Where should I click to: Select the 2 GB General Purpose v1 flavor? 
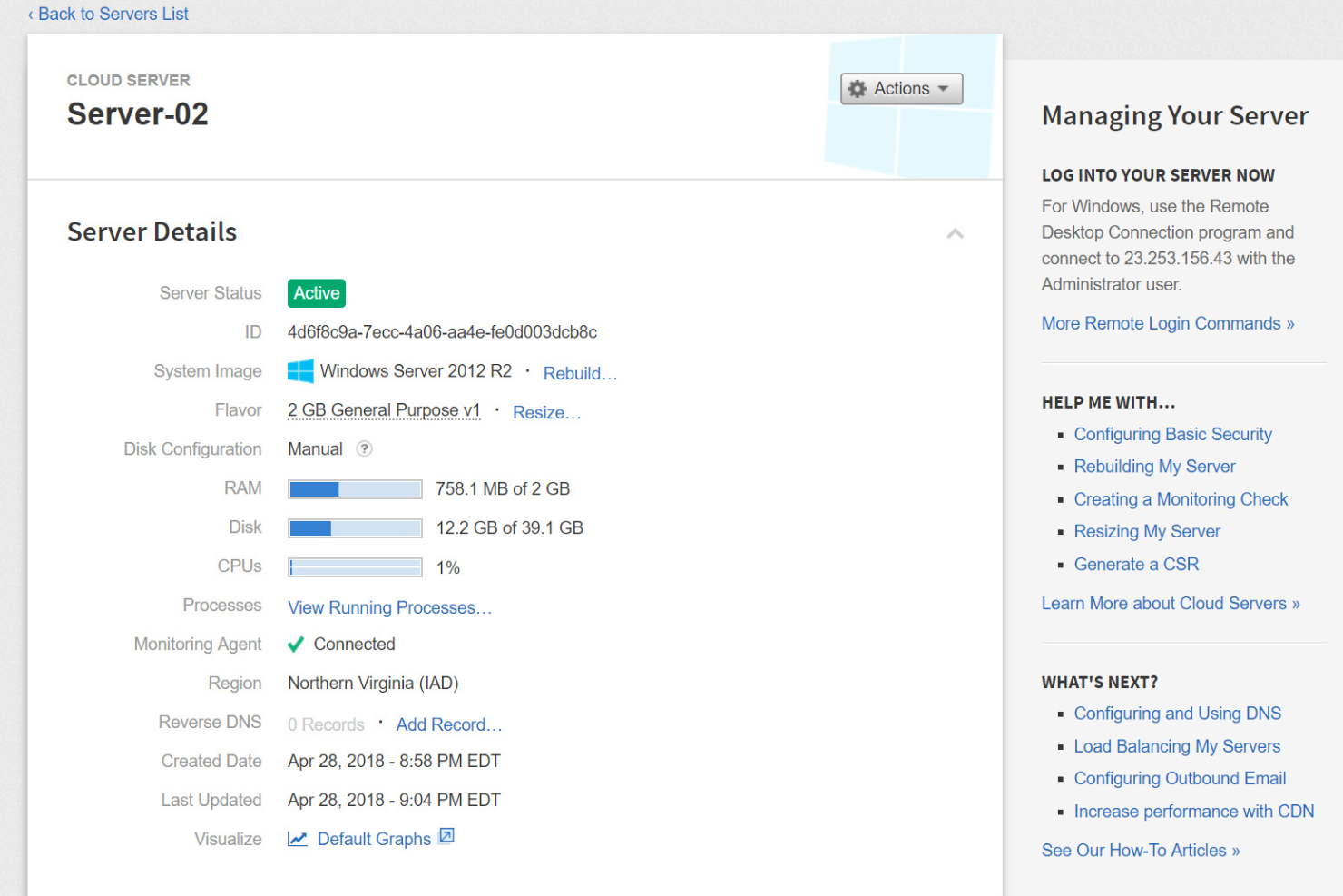[383, 409]
